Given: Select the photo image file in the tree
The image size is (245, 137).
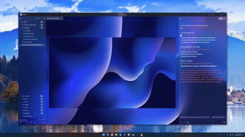Looking at the screenshot, I should pos(33,45).
